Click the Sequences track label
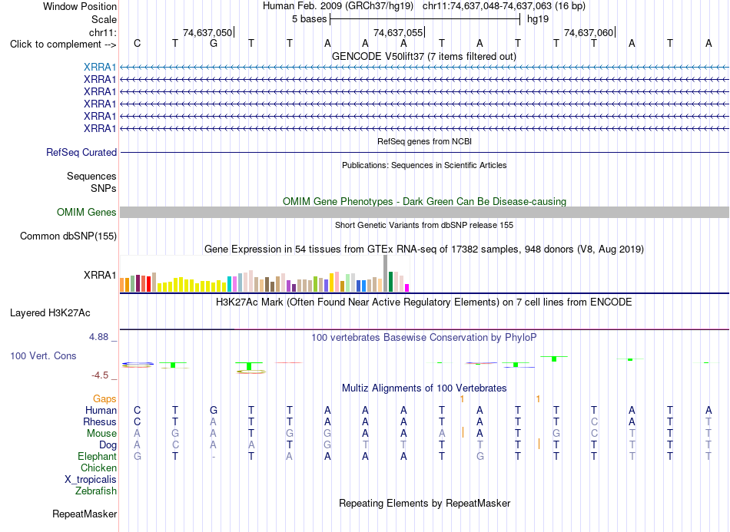The image size is (730, 532). pyautogui.click(x=91, y=176)
